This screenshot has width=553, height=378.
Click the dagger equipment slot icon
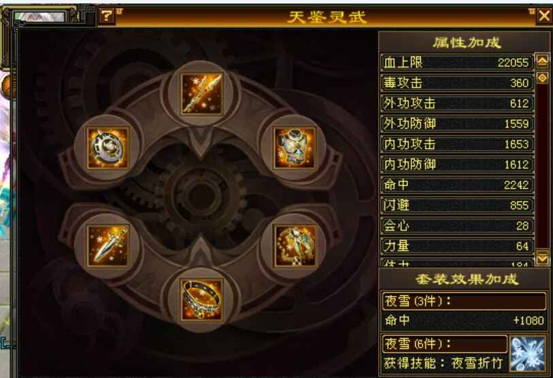[108, 246]
